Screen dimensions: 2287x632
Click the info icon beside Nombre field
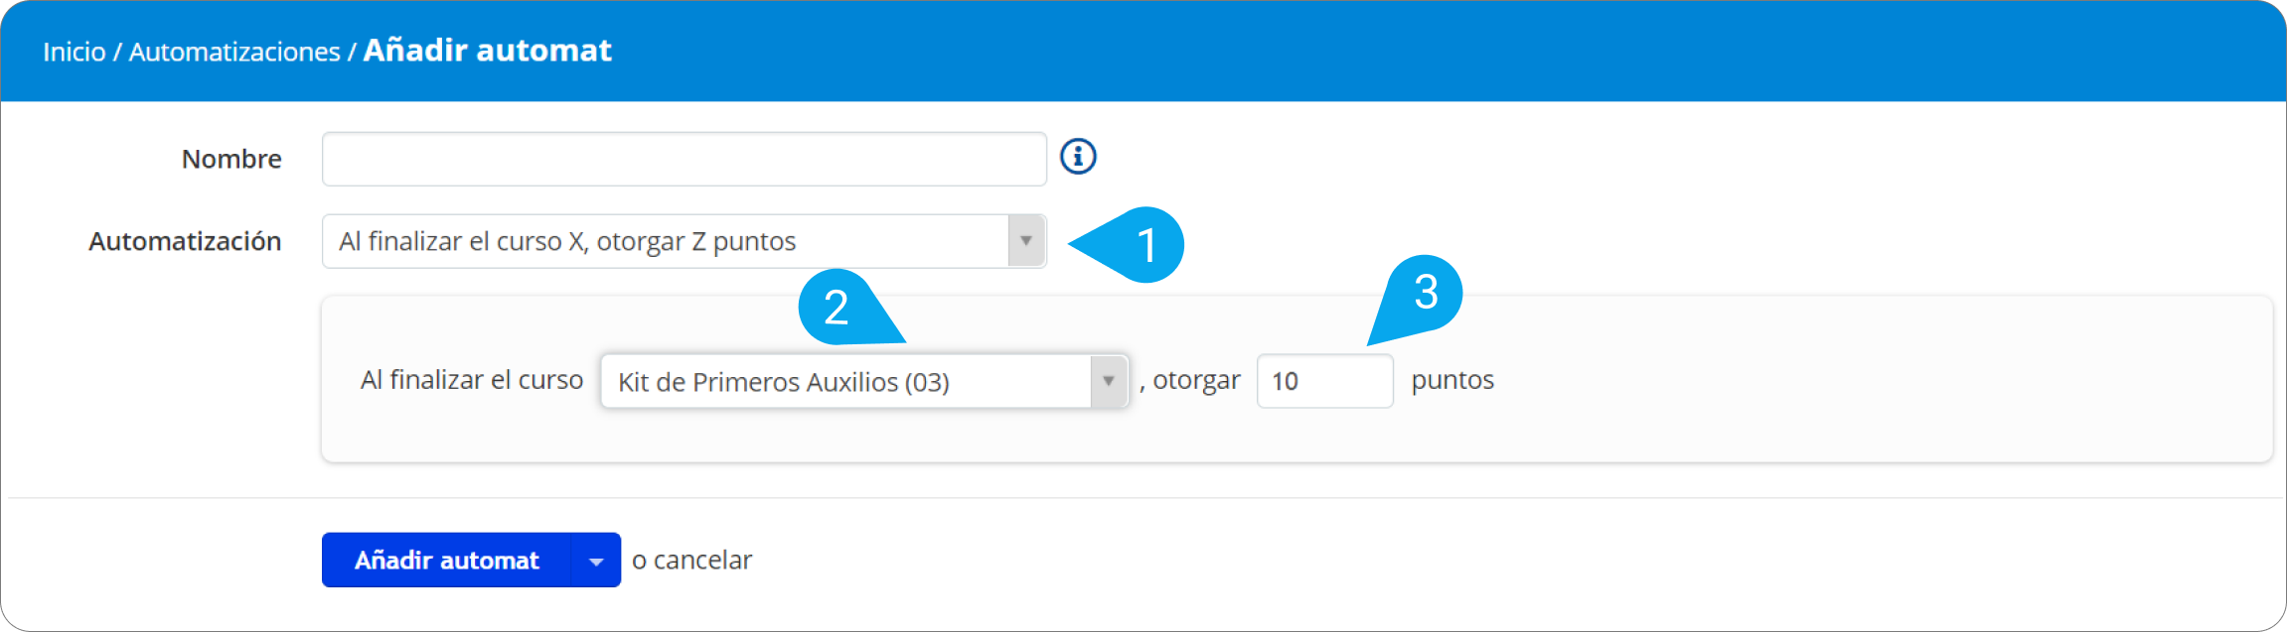tap(1078, 157)
